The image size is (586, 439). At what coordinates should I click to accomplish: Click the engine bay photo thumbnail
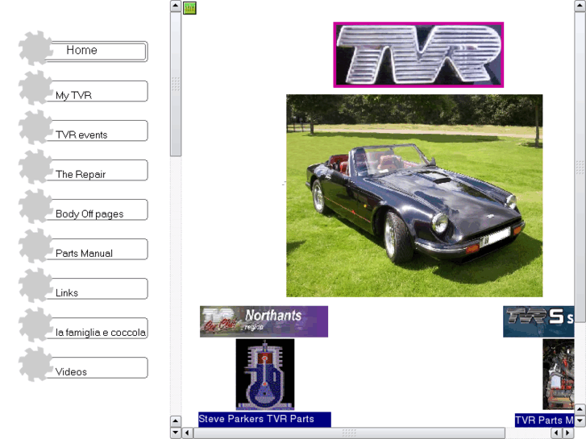559,375
